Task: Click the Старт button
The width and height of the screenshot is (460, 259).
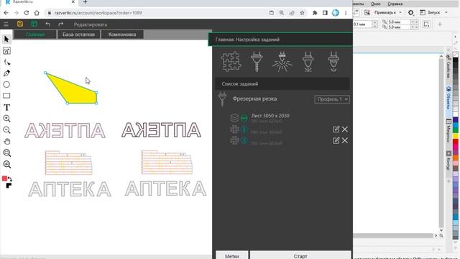Action: [300, 255]
